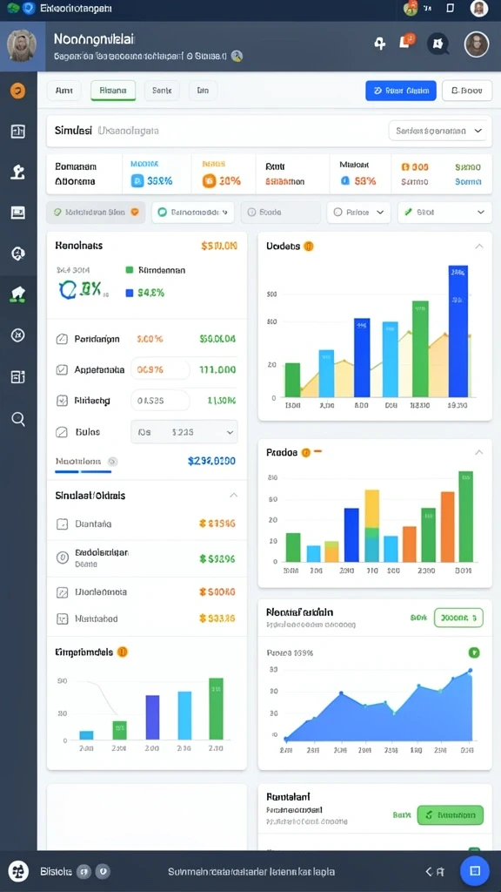Click the plus icon in header bar
This screenshot has height=892, width=501.
380,44
